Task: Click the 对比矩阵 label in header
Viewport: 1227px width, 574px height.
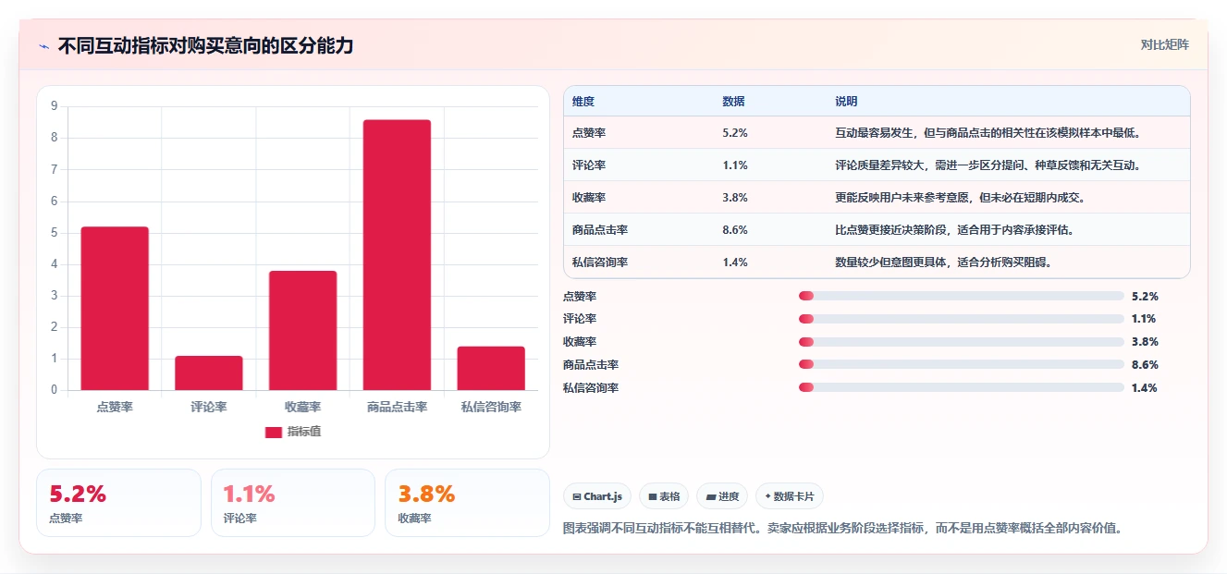Action: coord(1164,44)
